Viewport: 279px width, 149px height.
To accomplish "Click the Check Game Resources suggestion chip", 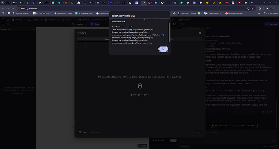I will [224, 126].
